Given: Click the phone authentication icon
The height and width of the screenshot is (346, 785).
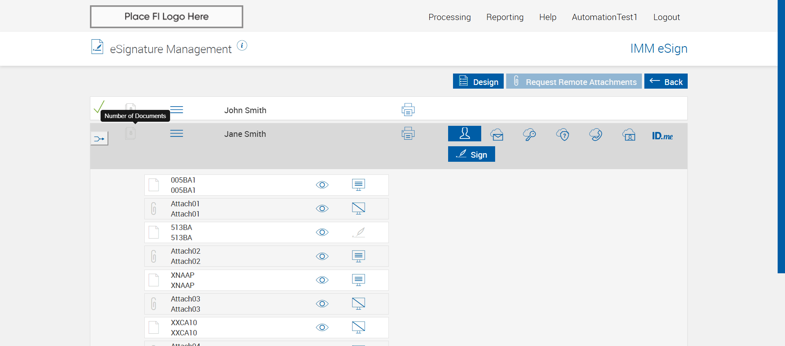Looking at the screenshot, I should pos(596,134).
